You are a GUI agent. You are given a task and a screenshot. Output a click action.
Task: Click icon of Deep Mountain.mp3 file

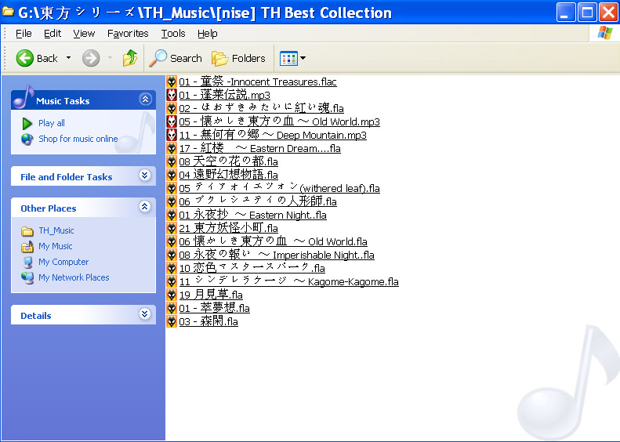click(171, 135)
